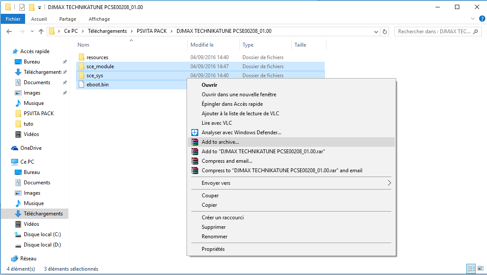Open the address bar history dropdown

(376, 32)
